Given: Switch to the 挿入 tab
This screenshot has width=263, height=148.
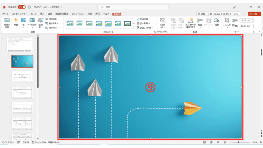Looking at the screenshot, I should pyautogui.click(x=42, y=14).
